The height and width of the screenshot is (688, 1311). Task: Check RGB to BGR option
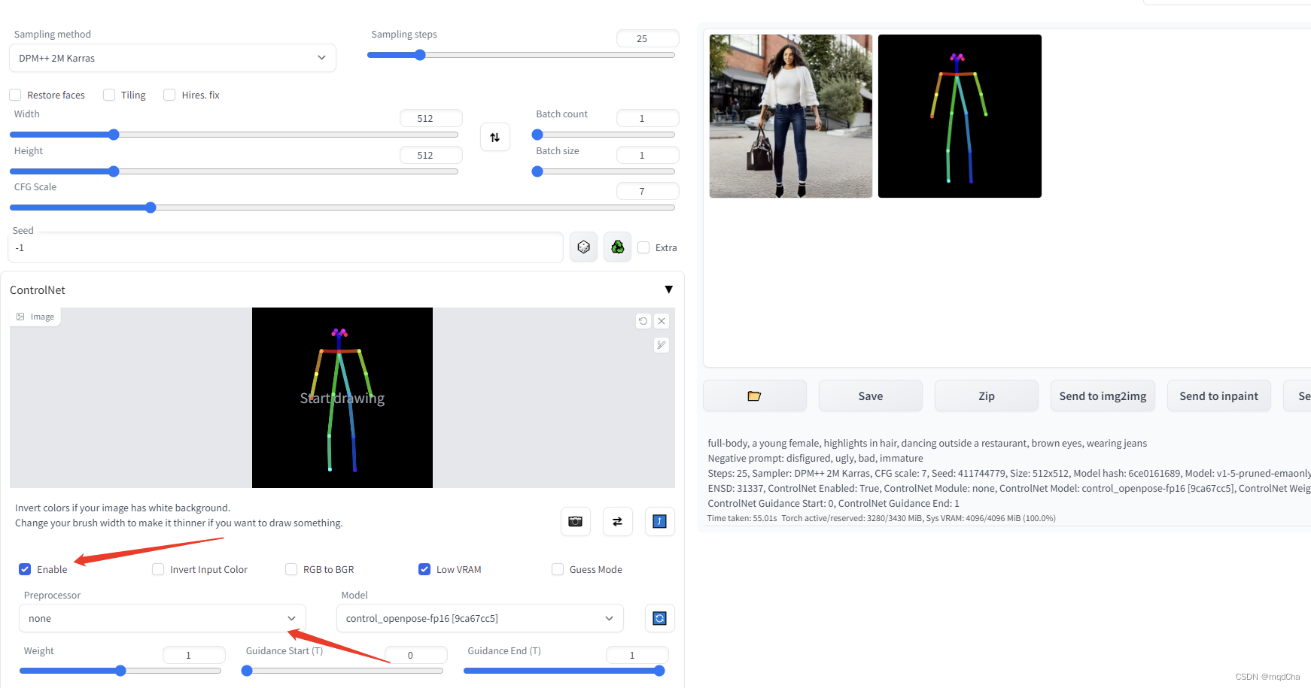point(291,569)
